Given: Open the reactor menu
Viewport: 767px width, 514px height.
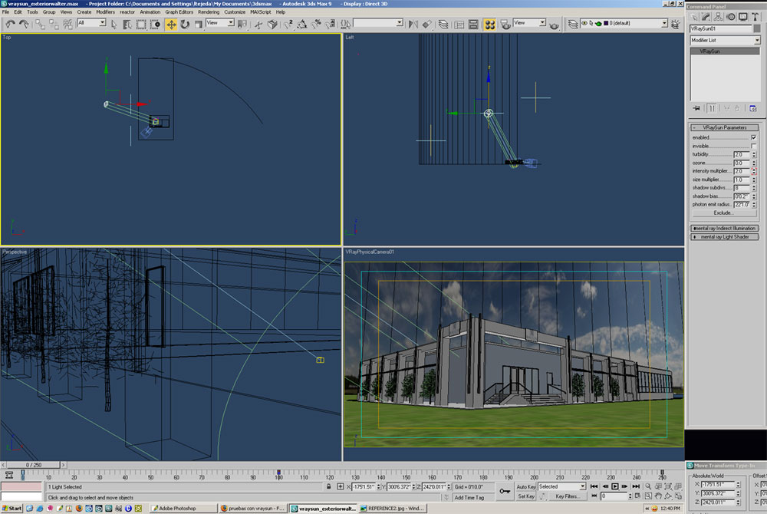Looking at the screenshot, I should [127, 12].
